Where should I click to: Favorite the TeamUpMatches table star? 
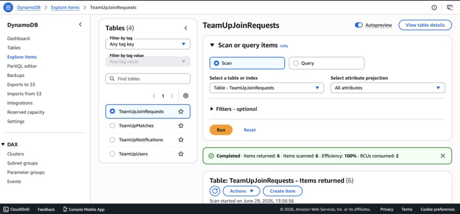coord(181,126)
